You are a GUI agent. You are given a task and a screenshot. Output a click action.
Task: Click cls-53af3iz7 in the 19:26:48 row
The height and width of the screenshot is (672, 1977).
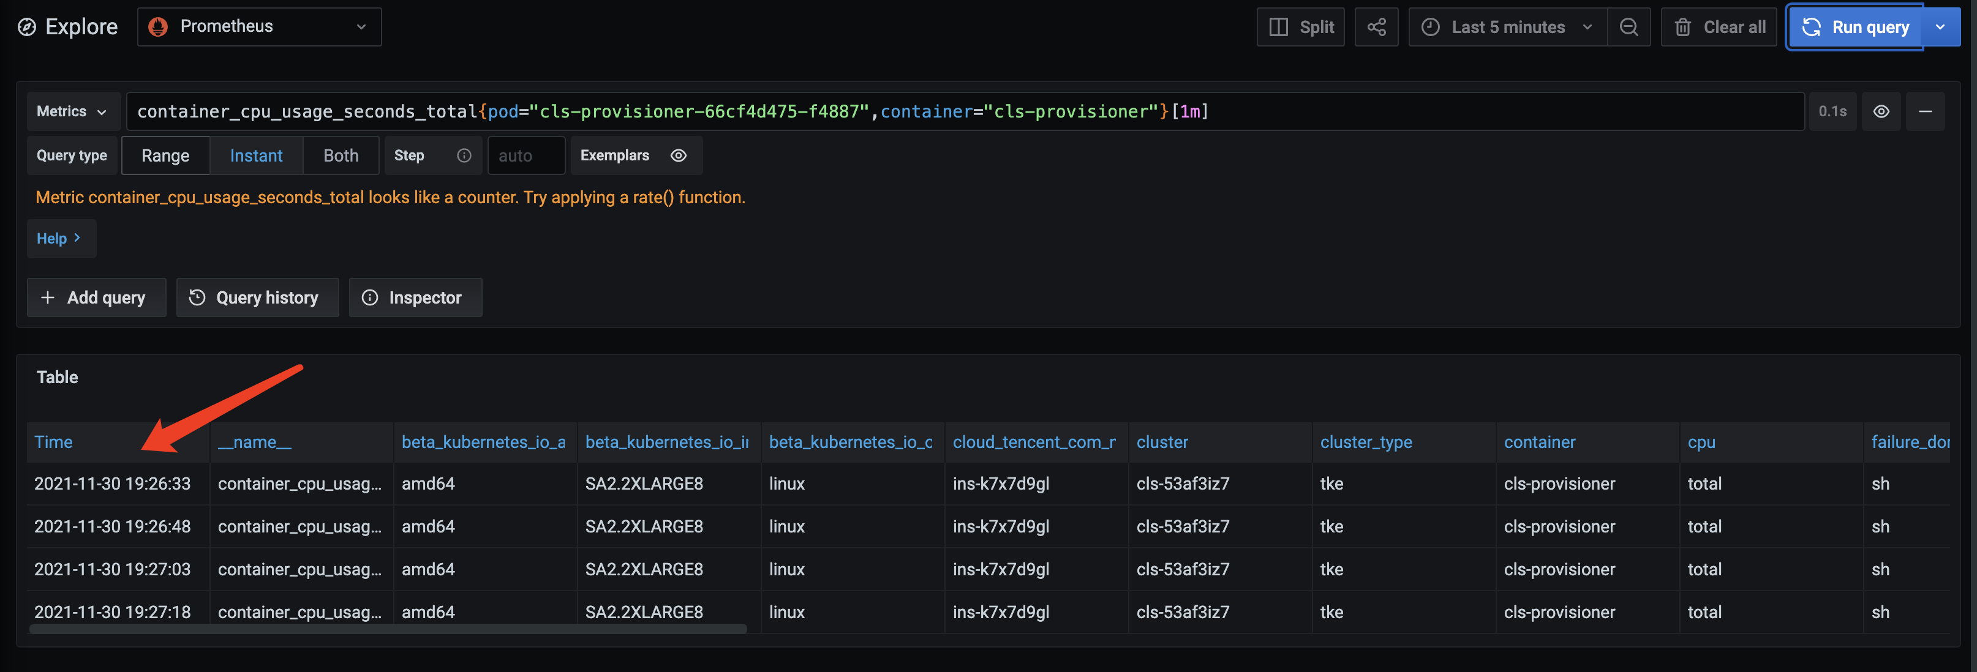(x=1183, y=527)
